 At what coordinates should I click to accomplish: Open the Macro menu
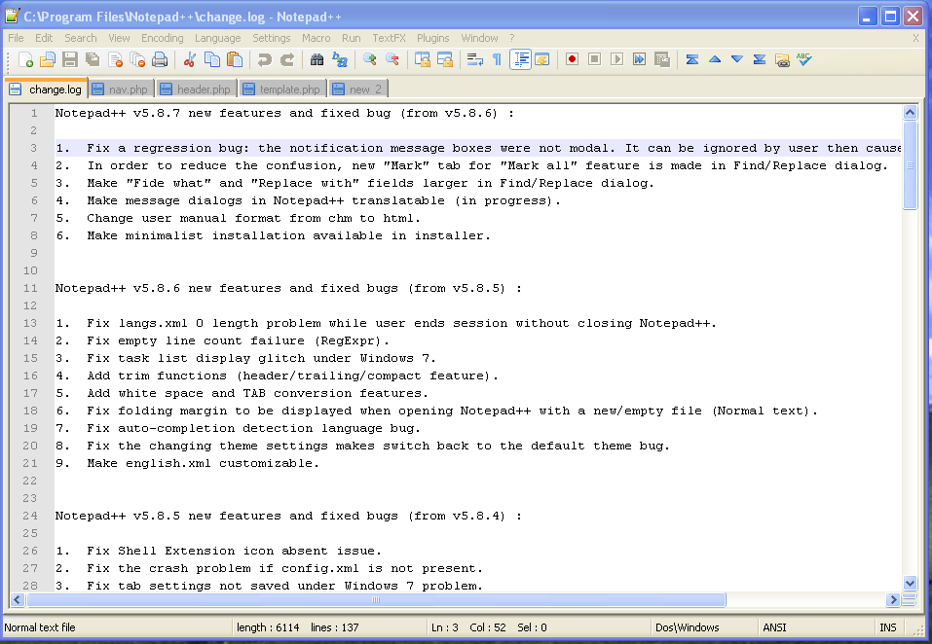click(316, 38)
